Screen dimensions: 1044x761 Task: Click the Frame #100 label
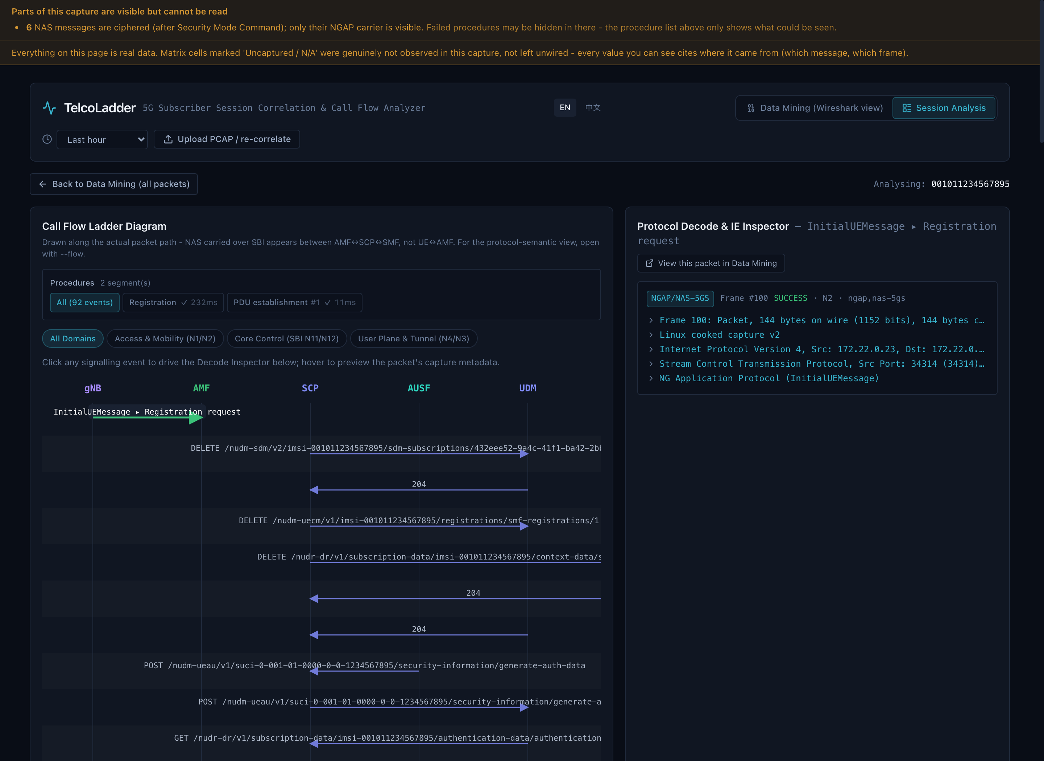[x=744, y=298]
